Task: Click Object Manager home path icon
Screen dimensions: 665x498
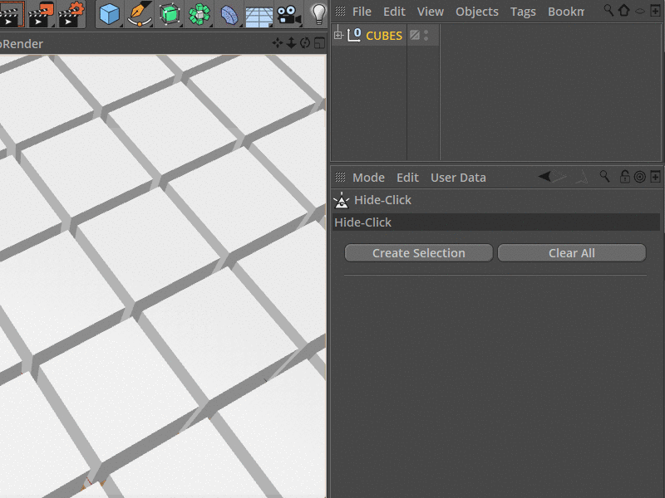Action: click(x=624, y=10)
